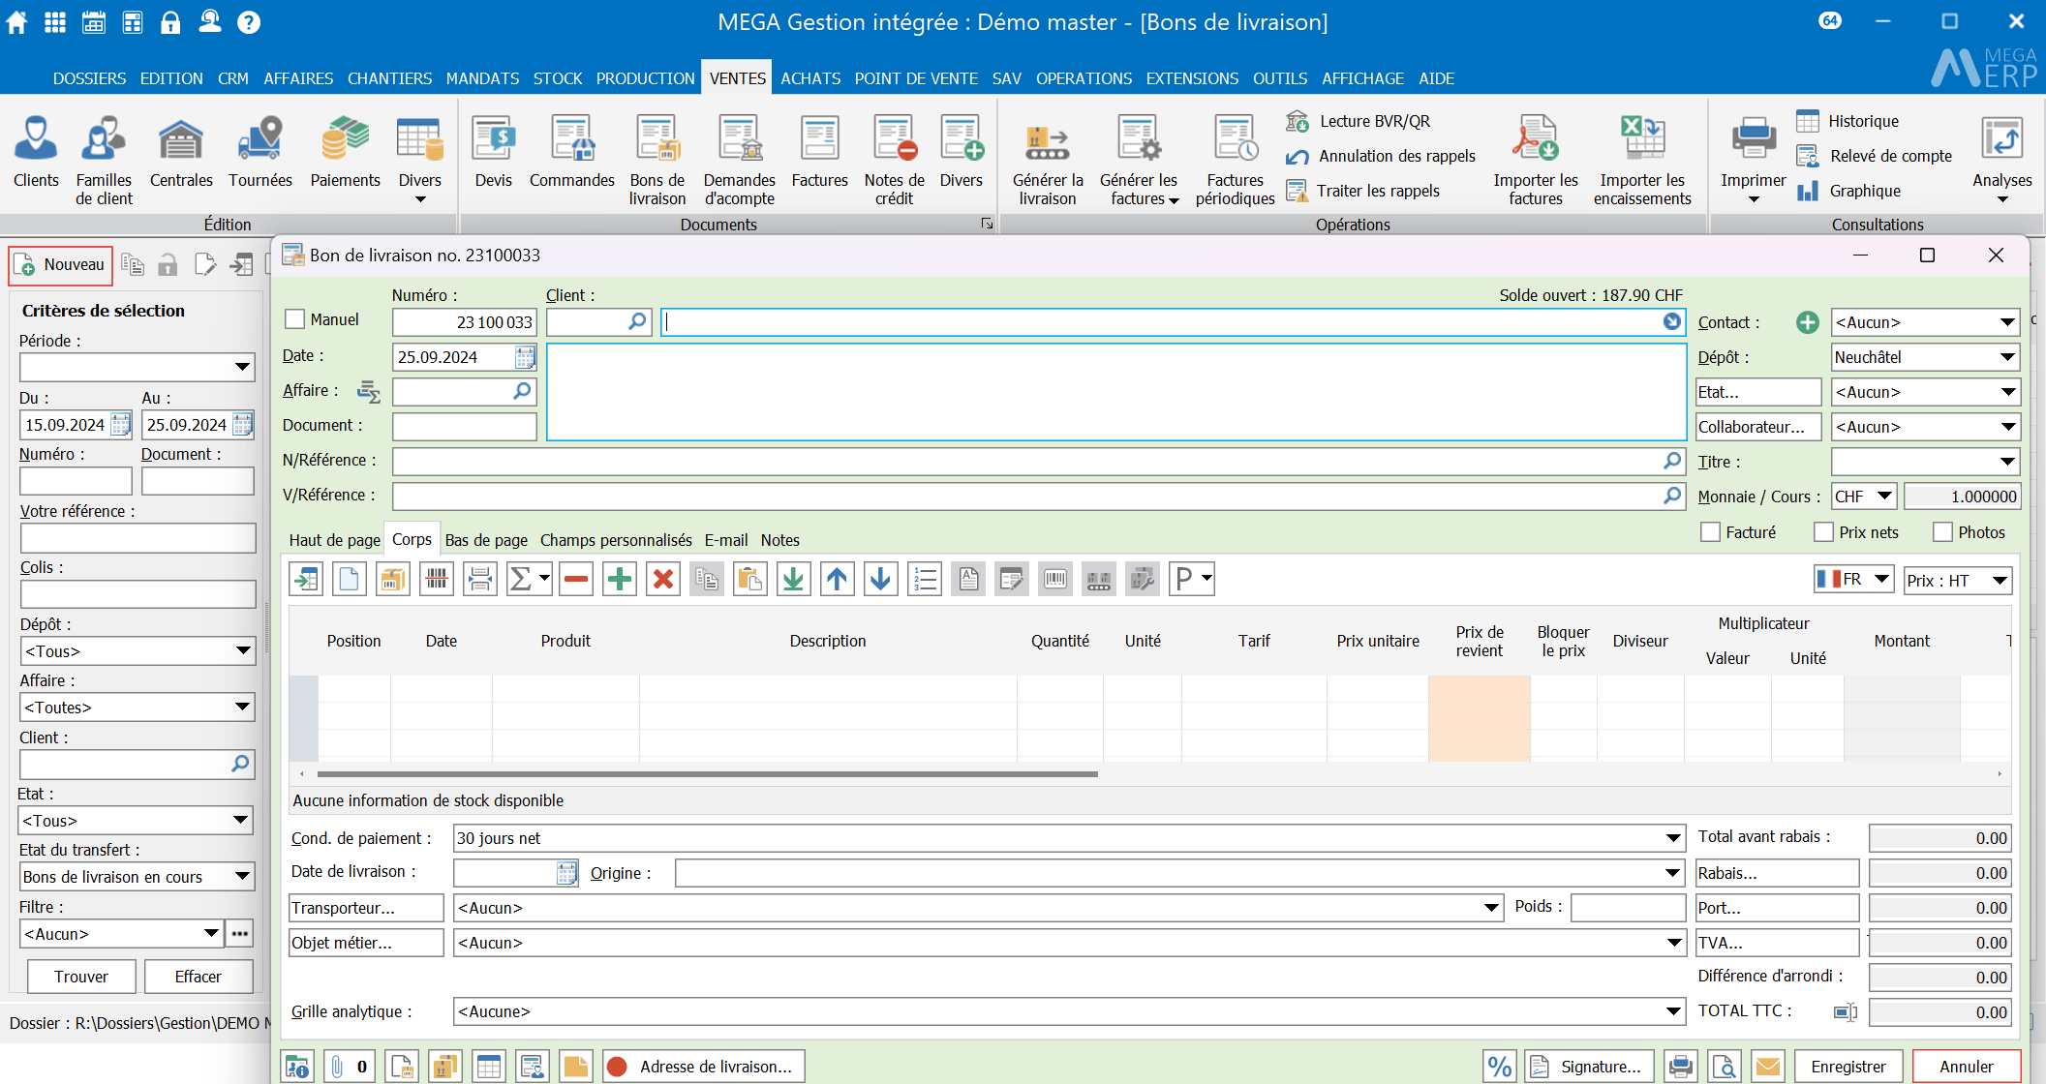The image size is (2046, 1084).
Task: Toggle the Facturé checkbox
Action: [x=1711, y=532]
